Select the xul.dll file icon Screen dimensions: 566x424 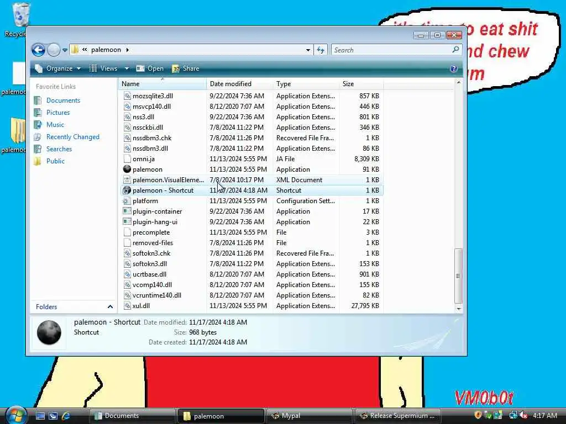(127, 306)
